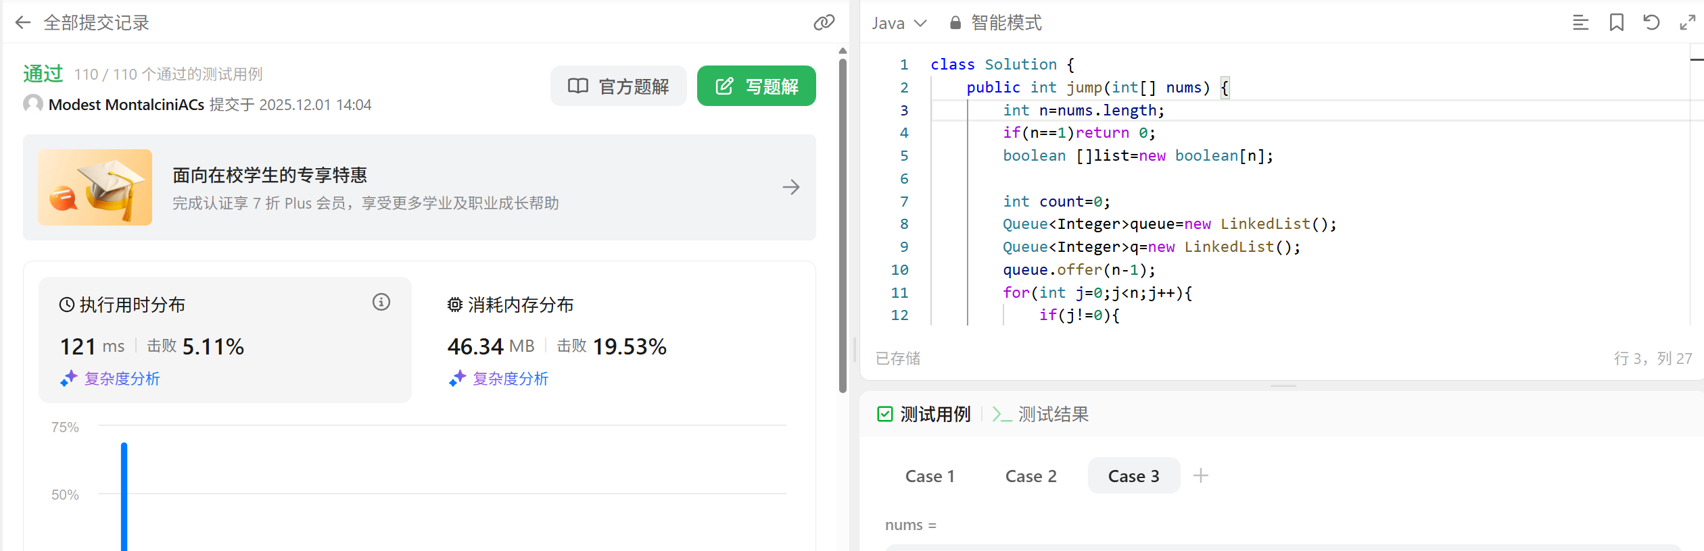Click the 'class Solution {' code line
The height and width of the screenshot is (551, 1704).
point(1002,65)
